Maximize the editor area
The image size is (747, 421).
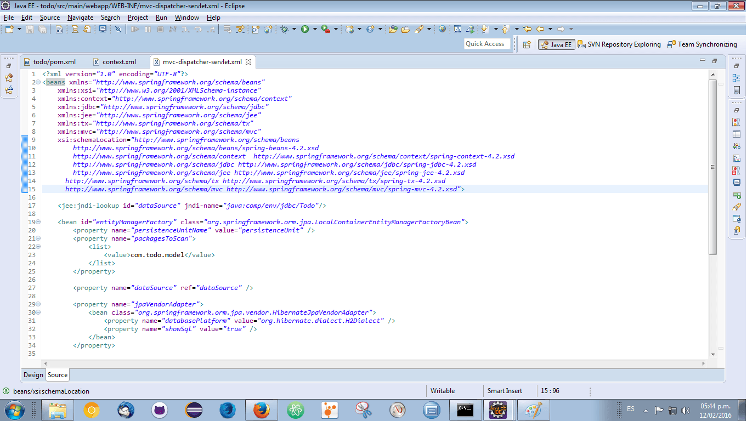pyautogui.click(x=715, y=61)
